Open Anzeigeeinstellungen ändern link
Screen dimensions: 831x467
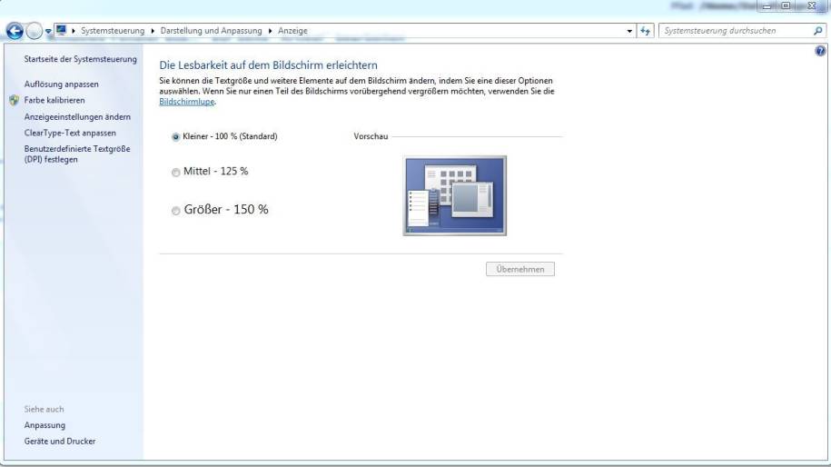(77, 116)
